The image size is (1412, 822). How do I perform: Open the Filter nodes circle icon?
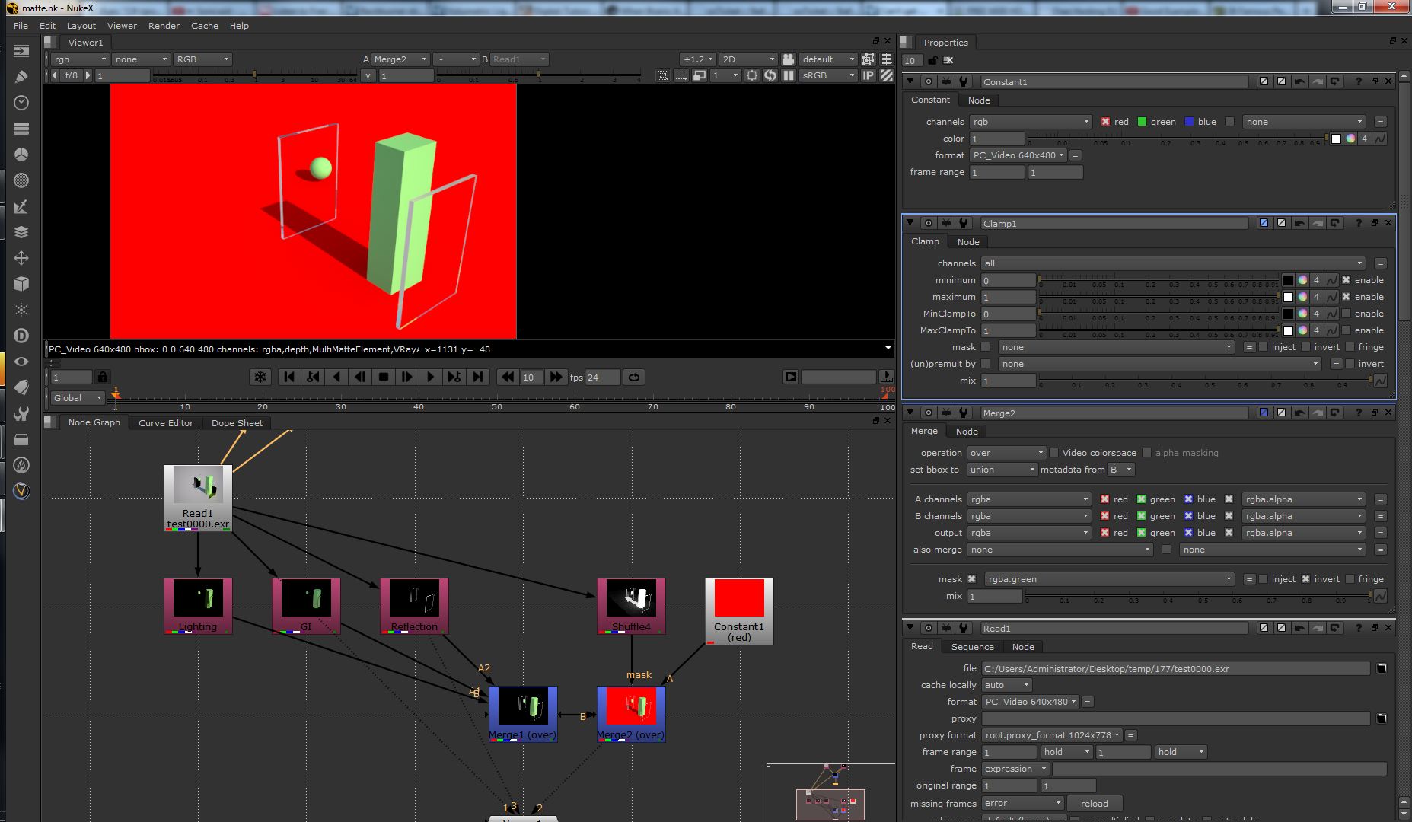(21, 180)
